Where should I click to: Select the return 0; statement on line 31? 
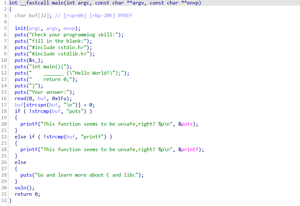(27, 194)
